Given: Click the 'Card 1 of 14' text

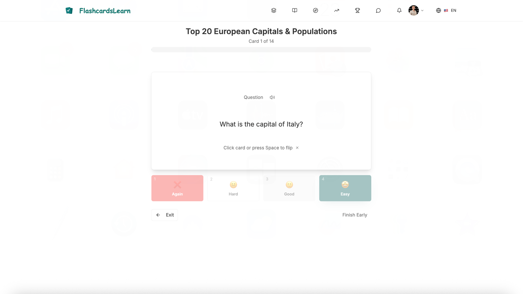Looking at the screenshot, I should 261,41.
